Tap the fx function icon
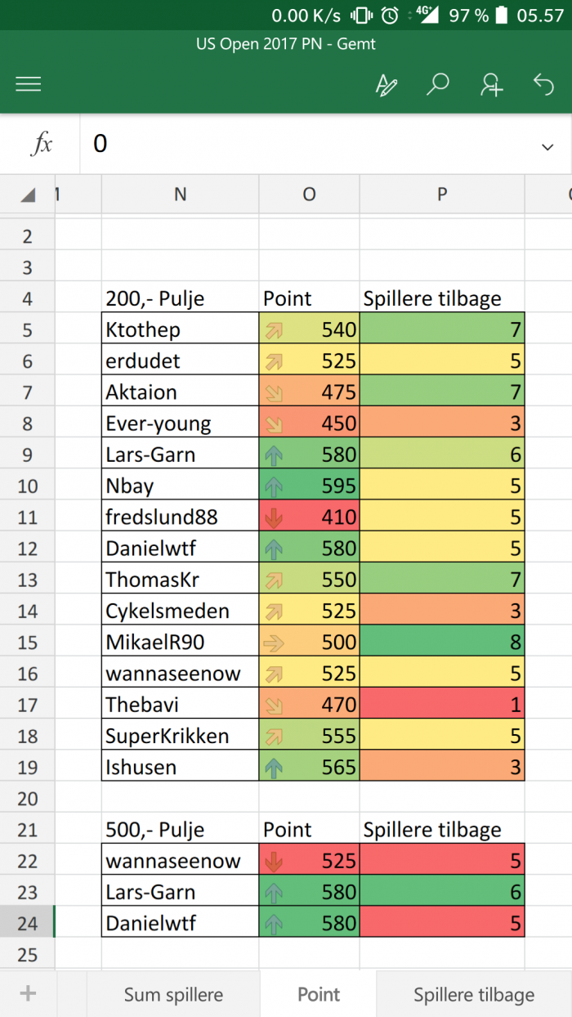The image size is (572, 1017). point(41,144)
